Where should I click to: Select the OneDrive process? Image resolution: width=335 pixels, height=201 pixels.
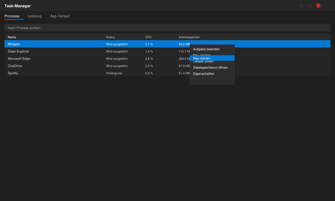pos(167,66)
